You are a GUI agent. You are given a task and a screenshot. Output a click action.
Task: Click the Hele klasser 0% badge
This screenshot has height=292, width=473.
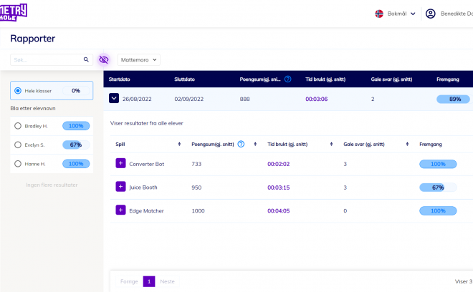(76, 91)
